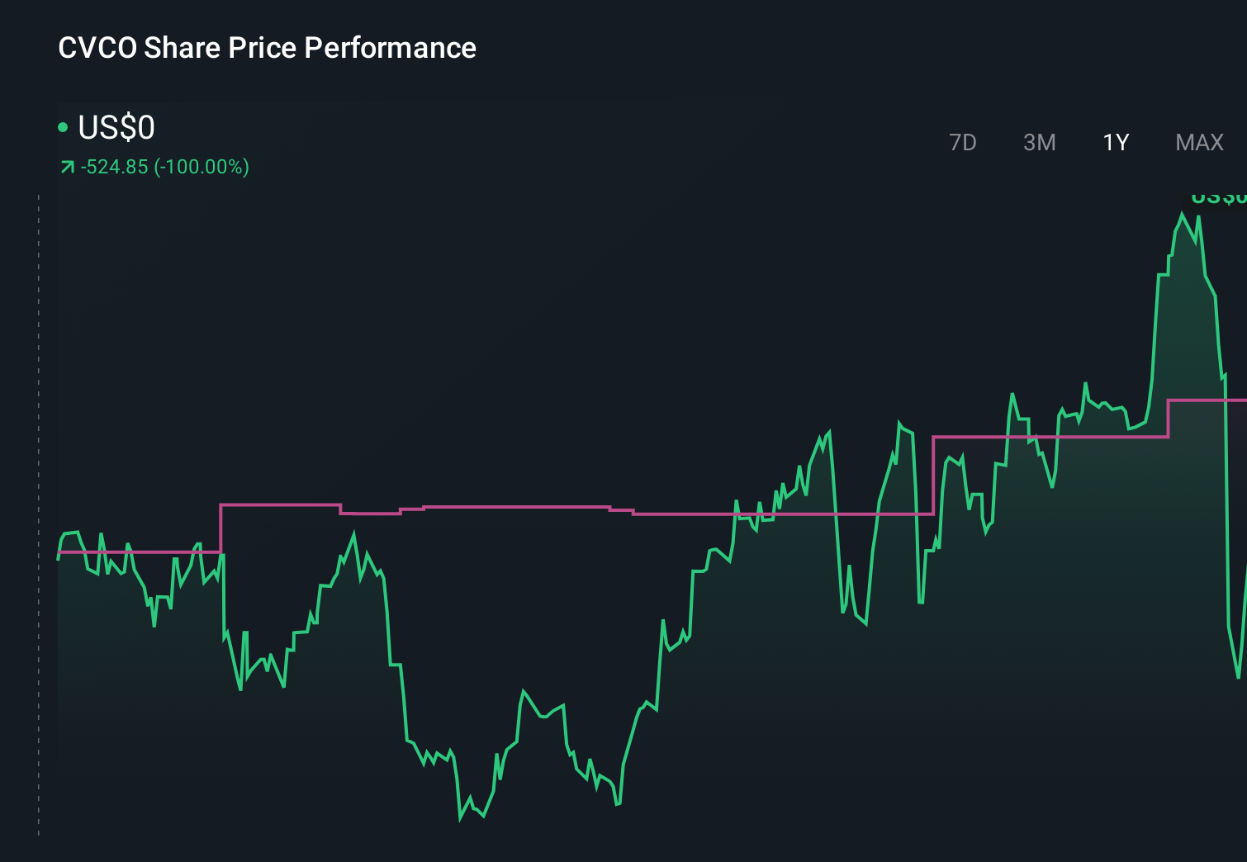Click the highest peak of the green line

[1183, 212]
